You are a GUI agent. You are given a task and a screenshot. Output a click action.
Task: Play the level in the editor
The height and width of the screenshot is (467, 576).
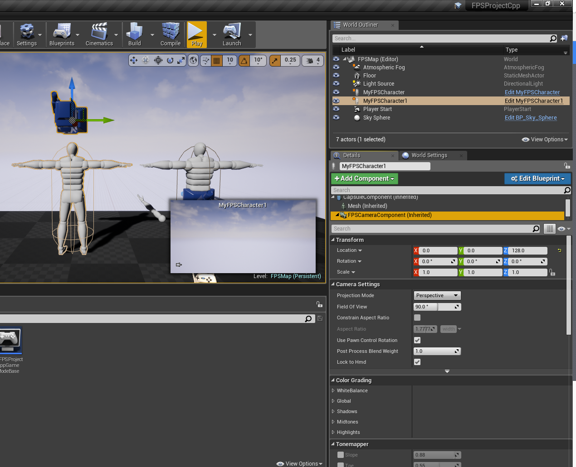[197, 35]
